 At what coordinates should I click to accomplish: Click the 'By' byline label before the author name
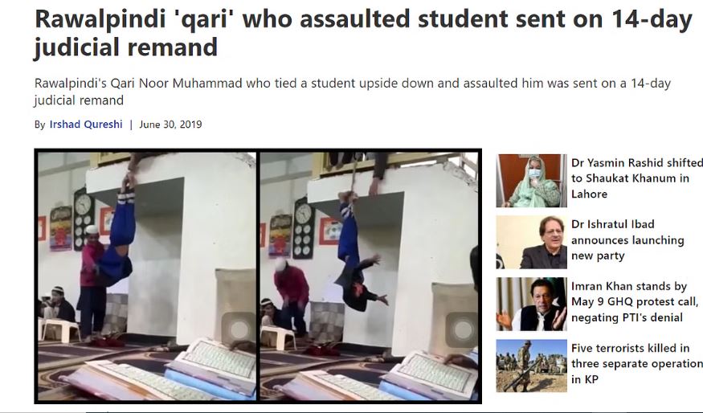(x=39, y=125)
